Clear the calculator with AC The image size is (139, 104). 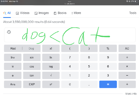tap(127, 48)
